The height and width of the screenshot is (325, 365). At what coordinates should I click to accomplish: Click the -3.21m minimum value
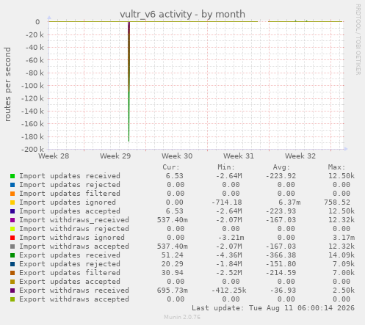point(231,238)
